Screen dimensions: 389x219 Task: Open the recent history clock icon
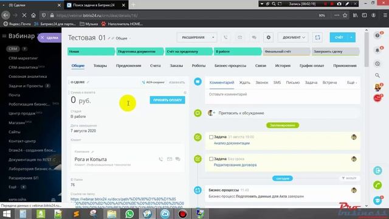[377, 64]
